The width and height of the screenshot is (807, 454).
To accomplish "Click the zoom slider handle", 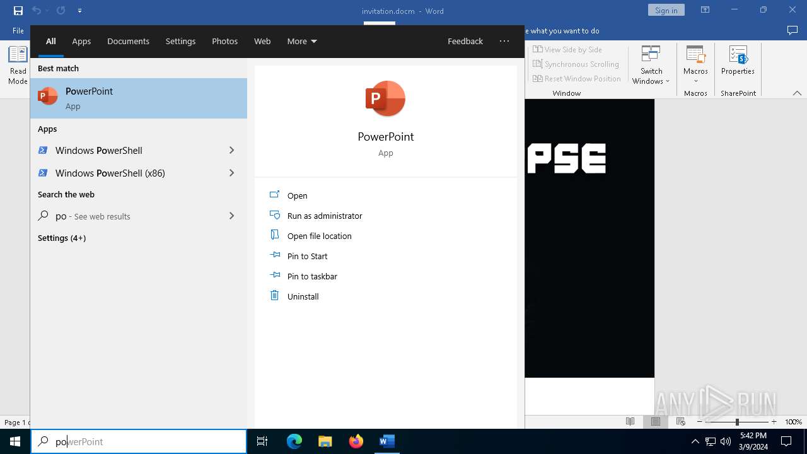I will tap(737, 422).
